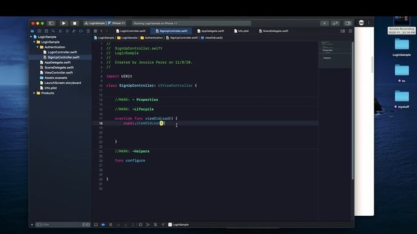Open the Breakpoint navigator icon
The image size is (417, 234).
click(81, 31)
